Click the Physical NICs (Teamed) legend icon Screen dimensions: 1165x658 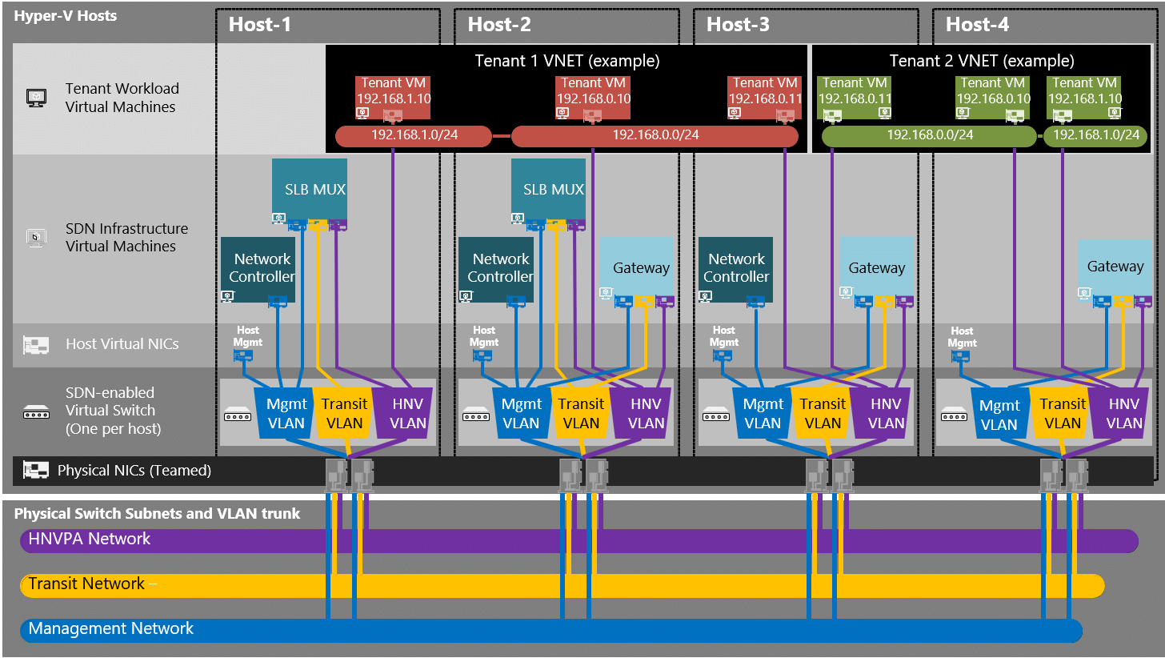coord(37,470)
